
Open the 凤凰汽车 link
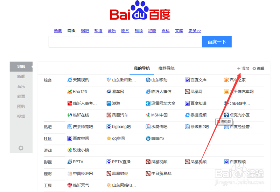120,115
